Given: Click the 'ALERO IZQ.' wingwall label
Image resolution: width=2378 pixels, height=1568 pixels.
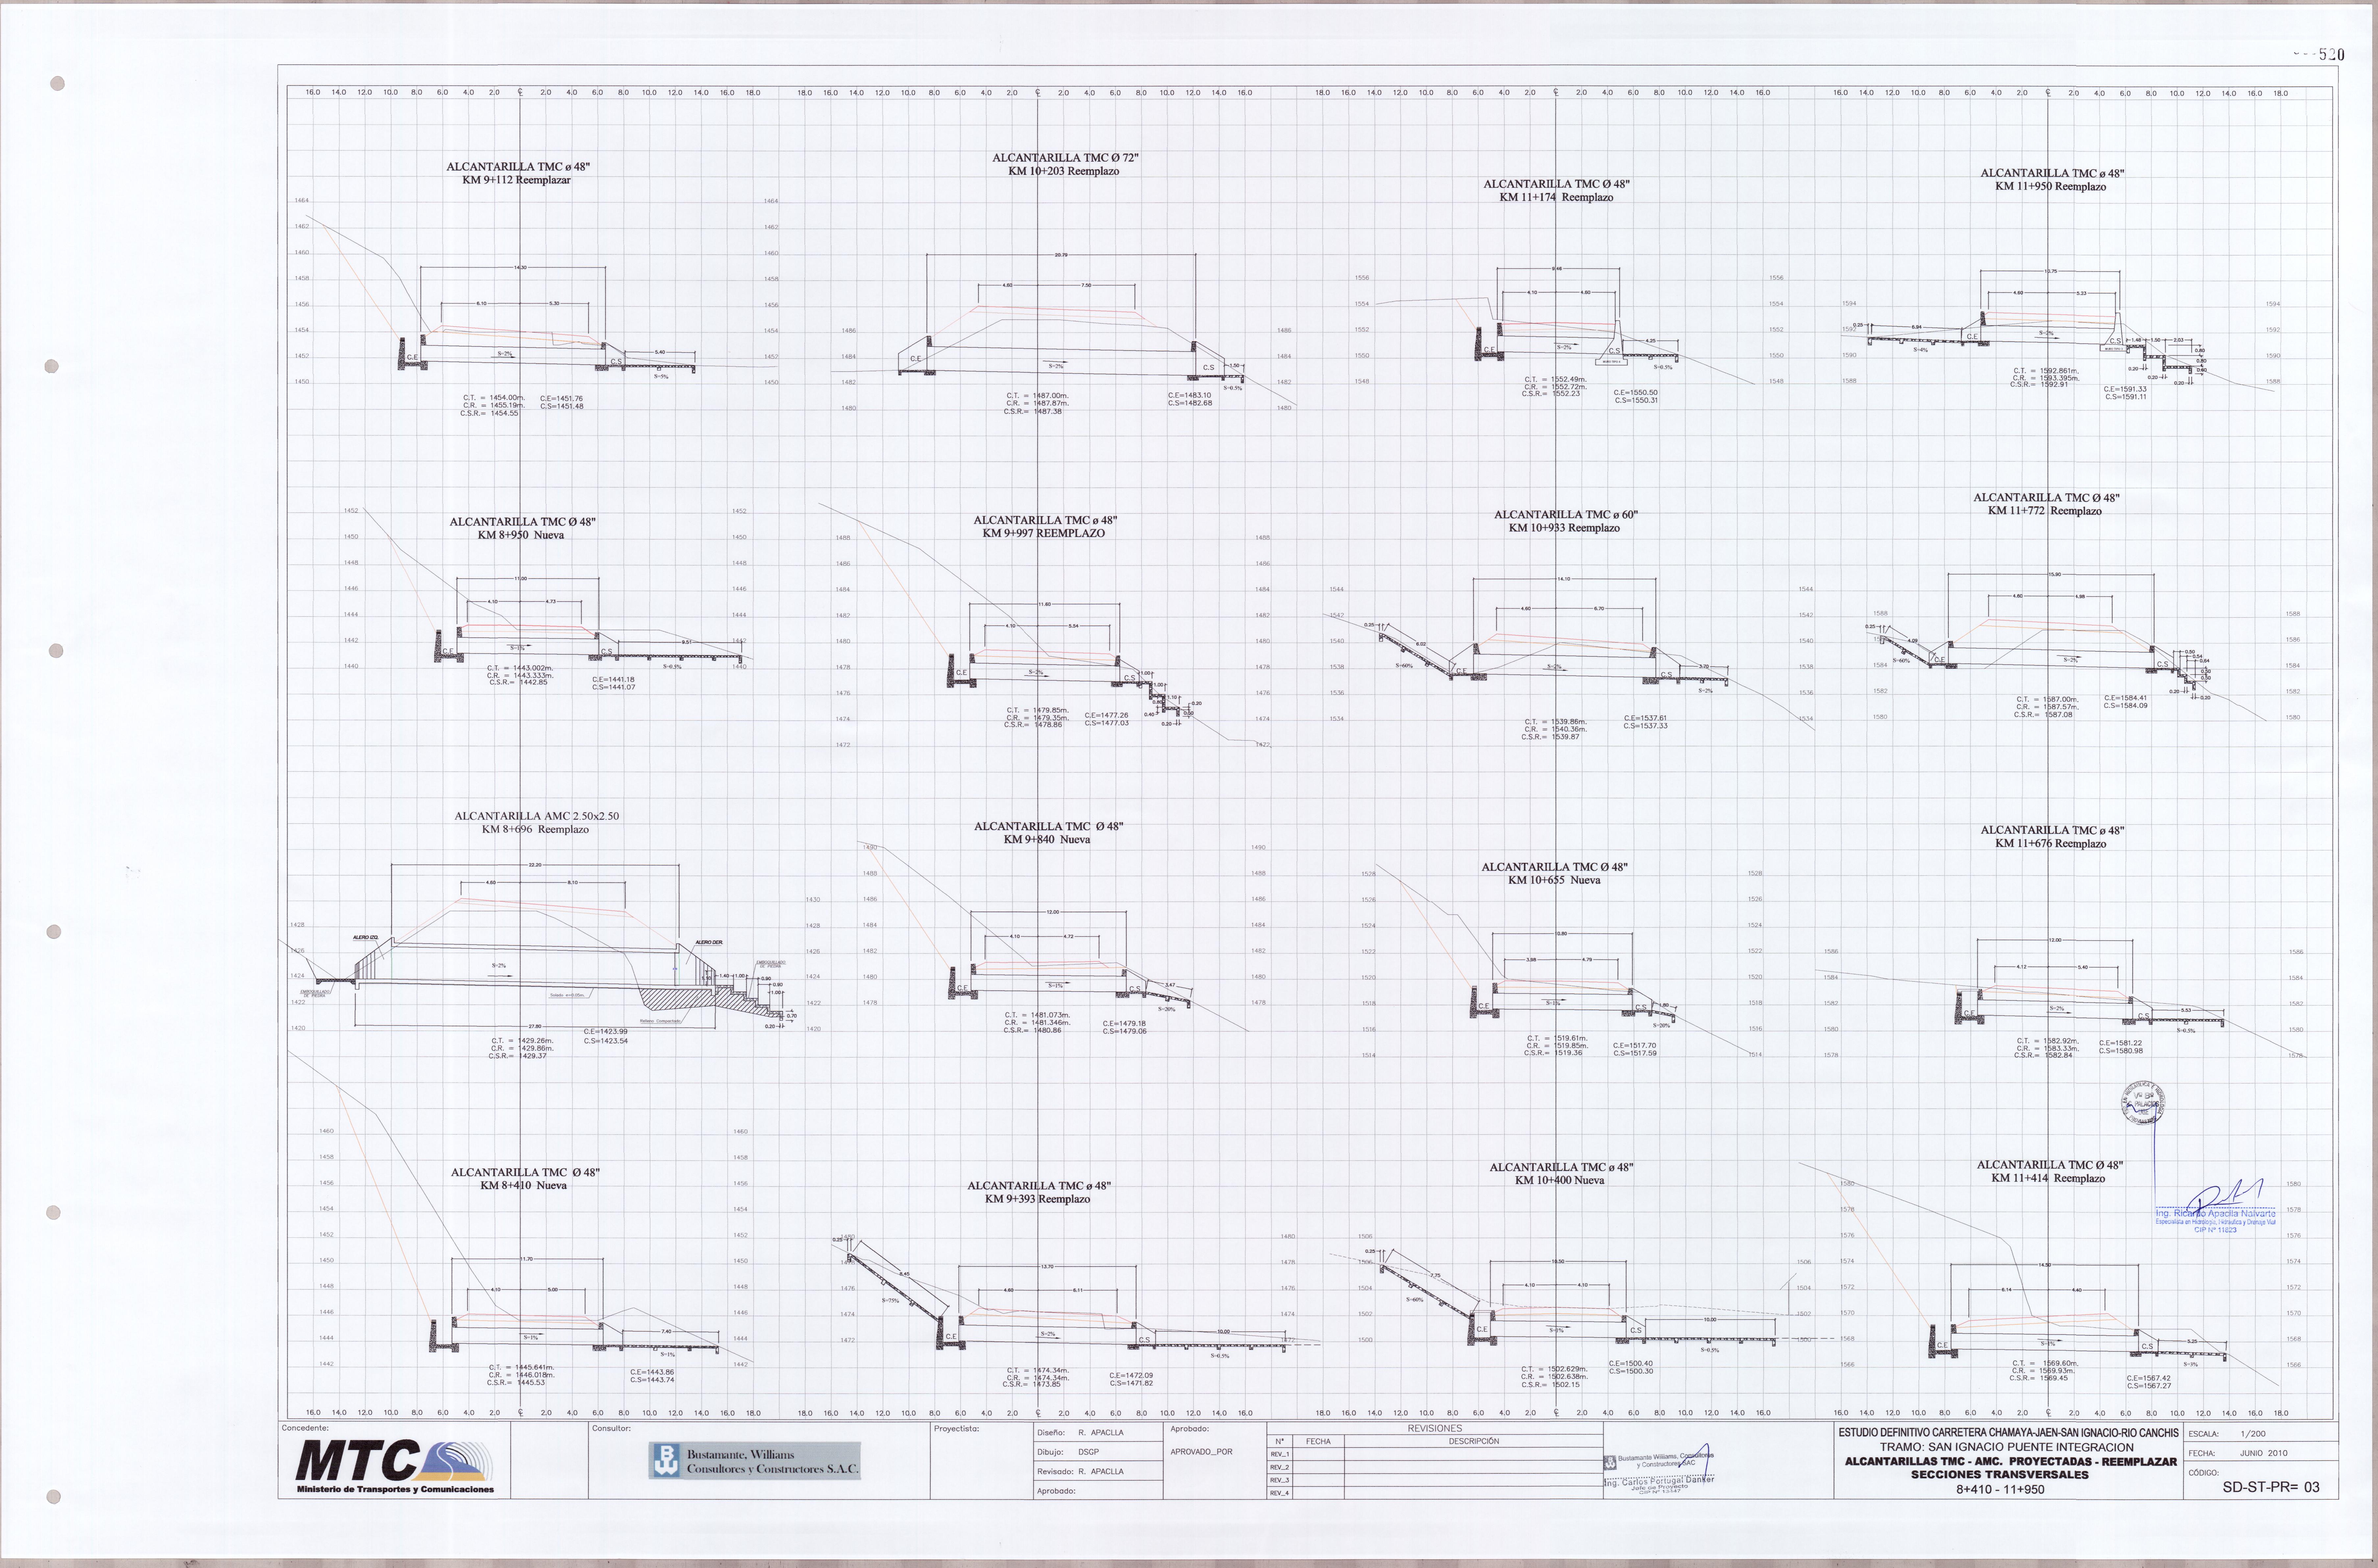Looking at the screenshot, I should 366,937.
